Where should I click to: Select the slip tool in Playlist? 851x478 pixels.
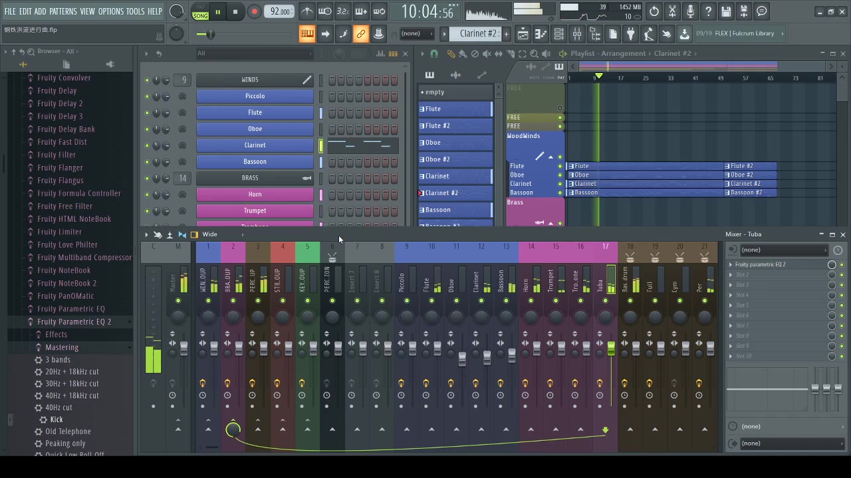click(499, 54)
